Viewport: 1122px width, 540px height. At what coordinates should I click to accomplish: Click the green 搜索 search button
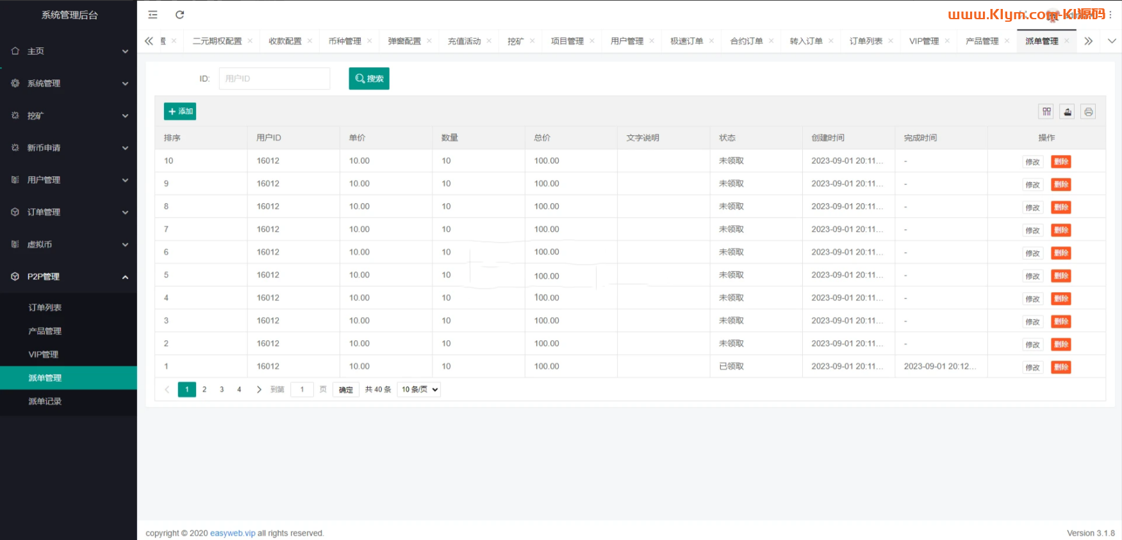tap(369, 79)
